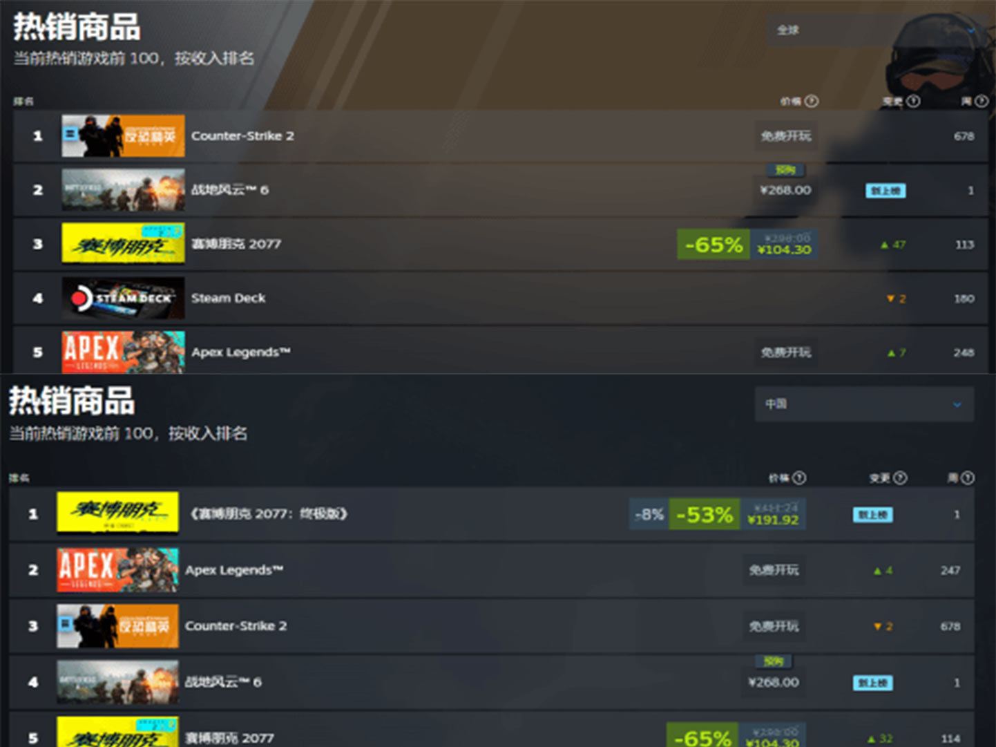Click chevron arrow on 中国 region selector
Viewport: 996px width, 747px height.
click(x=957, y=404)
